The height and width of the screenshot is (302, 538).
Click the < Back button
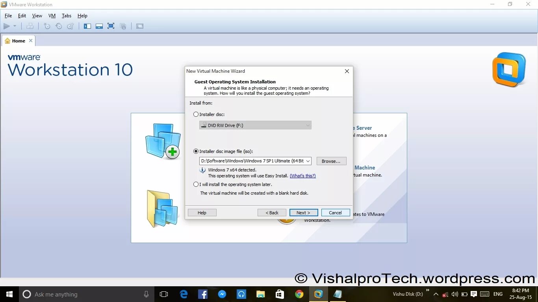tap(272, 213)
